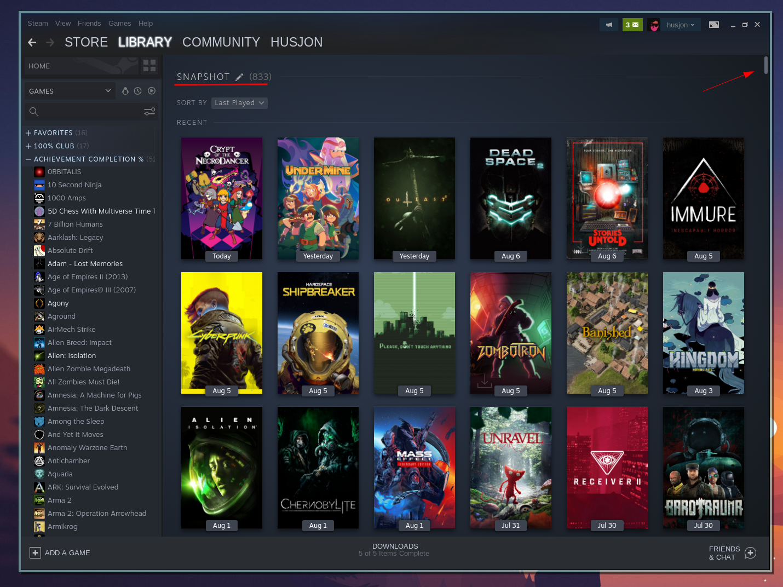Toggle the Linux games filter icon
Screen dimensions: 783x587
(125, 91)
